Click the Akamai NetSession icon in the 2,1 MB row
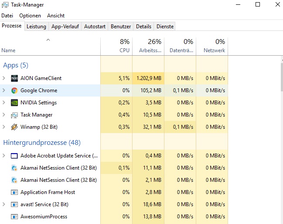Image resolution: width=283 pixels, height=224 pixels. [14, 180]
